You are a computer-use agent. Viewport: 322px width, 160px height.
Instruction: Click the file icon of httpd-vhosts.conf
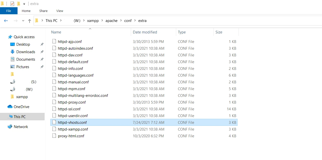pyautogui.click(x=54, y=122)
